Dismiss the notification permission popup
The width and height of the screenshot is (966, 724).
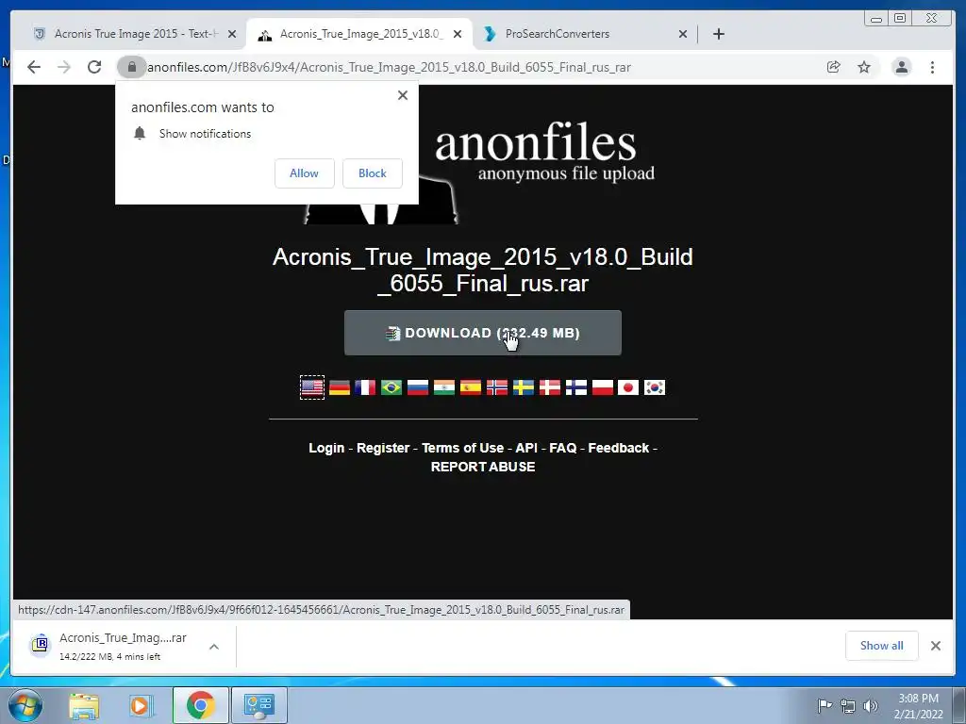tap(402, 95)
